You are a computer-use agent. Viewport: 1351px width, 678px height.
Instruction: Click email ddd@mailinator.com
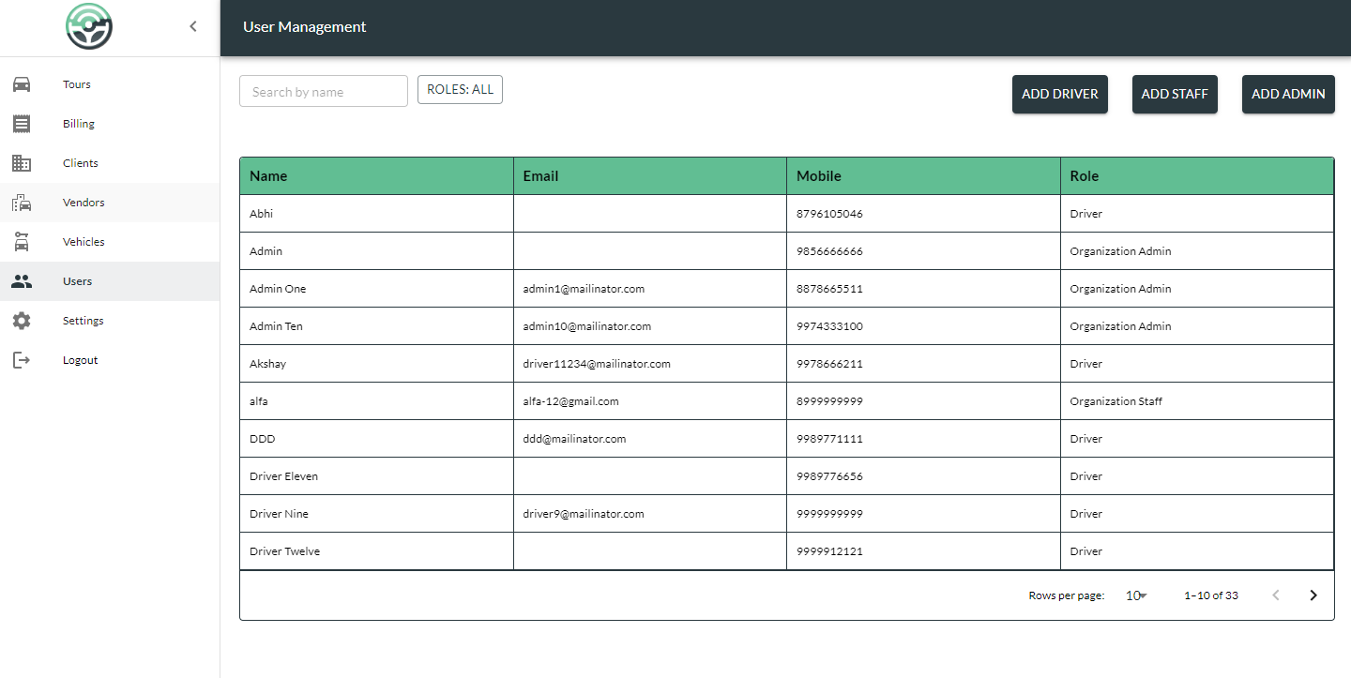pos(574,439)
